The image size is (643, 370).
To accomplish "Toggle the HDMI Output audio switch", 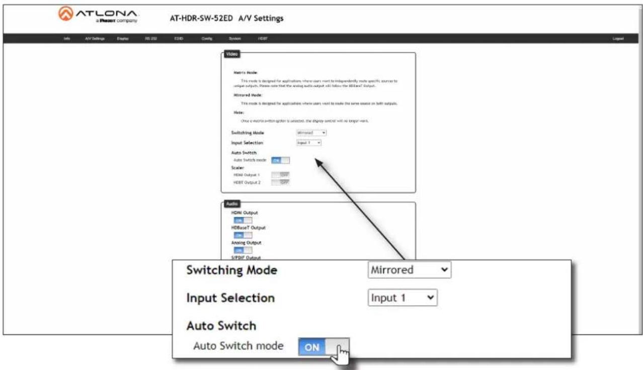I will [x=243, y=220].
